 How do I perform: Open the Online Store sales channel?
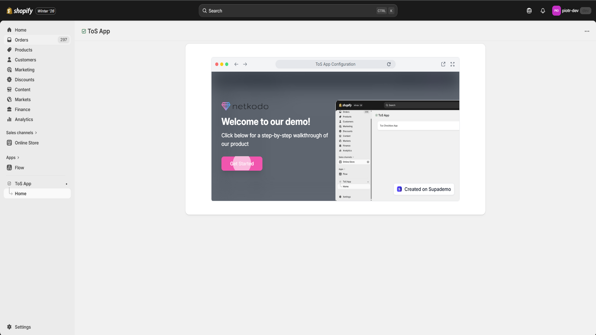37,143
